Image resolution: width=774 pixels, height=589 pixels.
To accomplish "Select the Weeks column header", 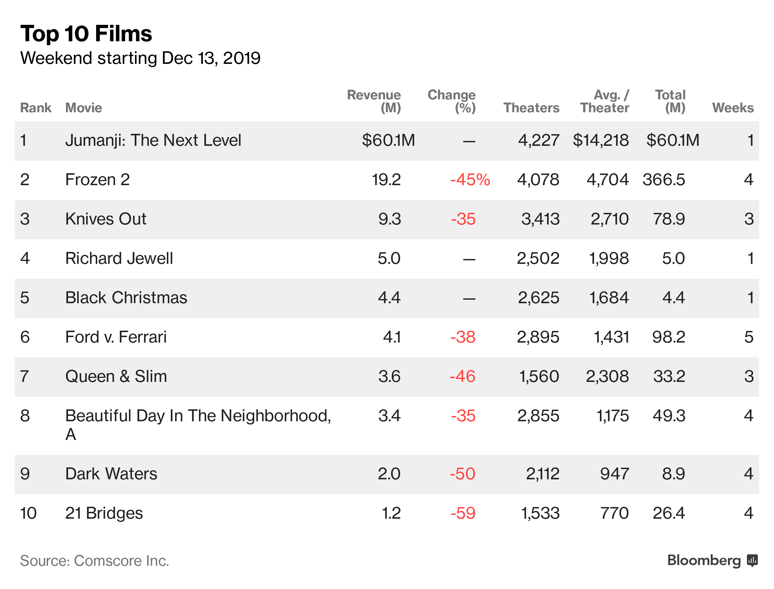I will 733,108.
